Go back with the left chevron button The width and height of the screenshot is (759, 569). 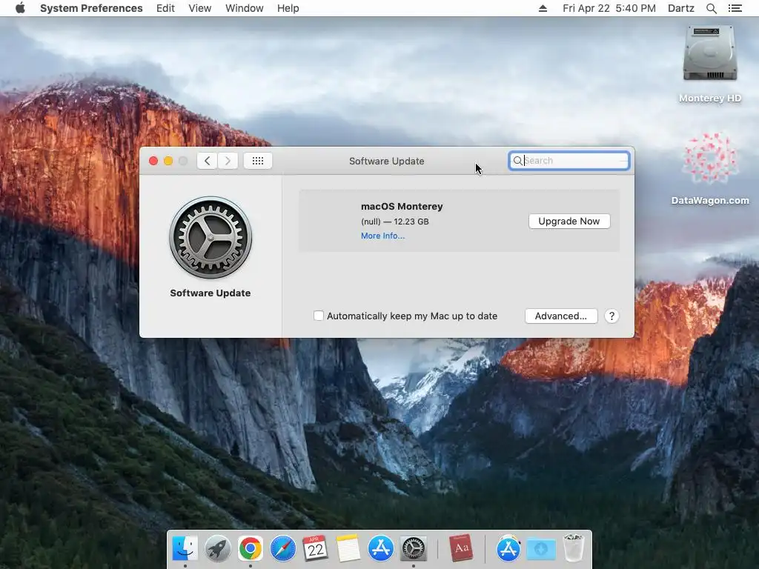(x=208, y=161)
